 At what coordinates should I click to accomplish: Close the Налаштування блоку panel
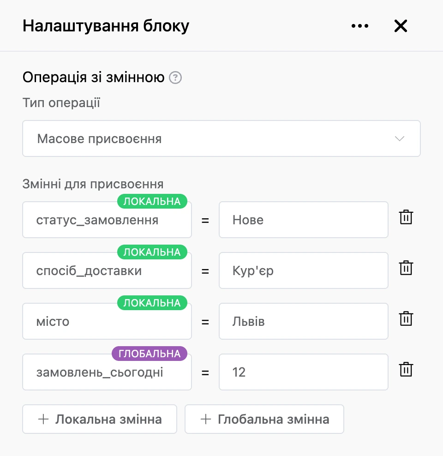(401, 26)
